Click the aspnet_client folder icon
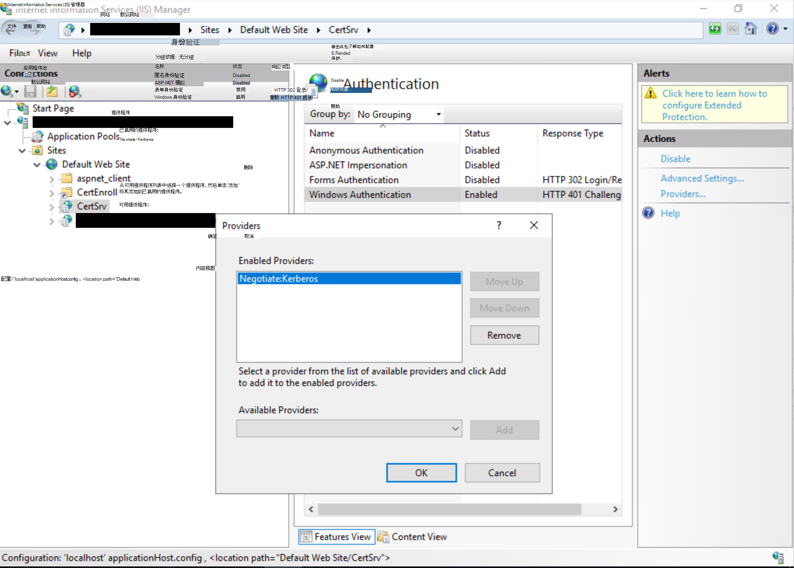The width and height of the screenshot is (794, 568). click(67, 178)
